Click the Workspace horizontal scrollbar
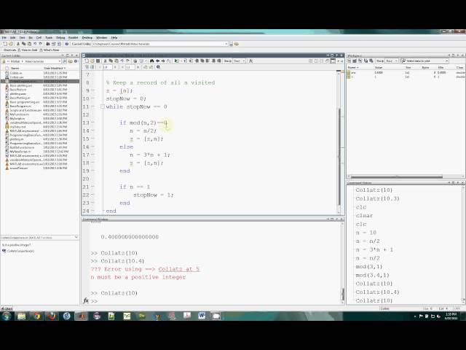The height and width of the screenshot is (350, 466). point(397,176)
